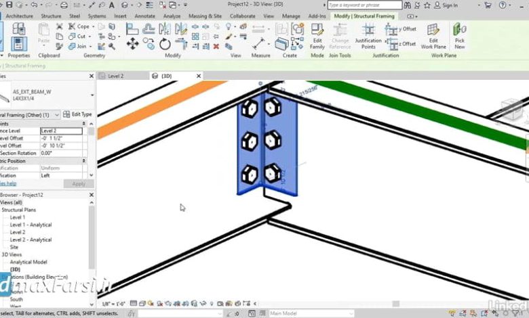Click the Cross-Section Rotation value 0.00°

point(61,153)
